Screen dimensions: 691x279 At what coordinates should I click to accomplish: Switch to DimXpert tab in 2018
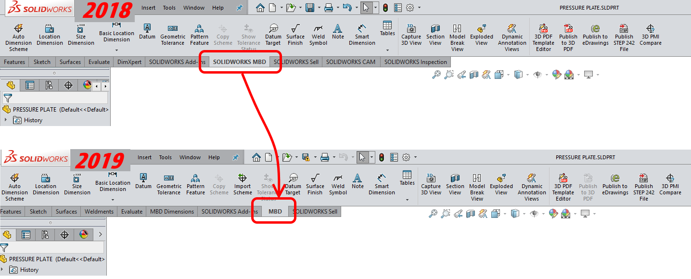(x=129, y=62)
